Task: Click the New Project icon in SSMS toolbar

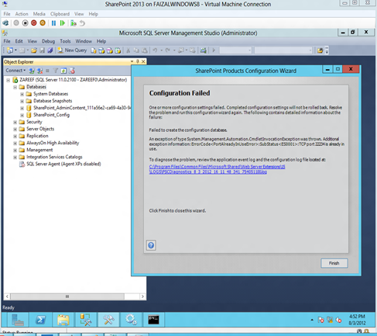Action: [10, 50]
